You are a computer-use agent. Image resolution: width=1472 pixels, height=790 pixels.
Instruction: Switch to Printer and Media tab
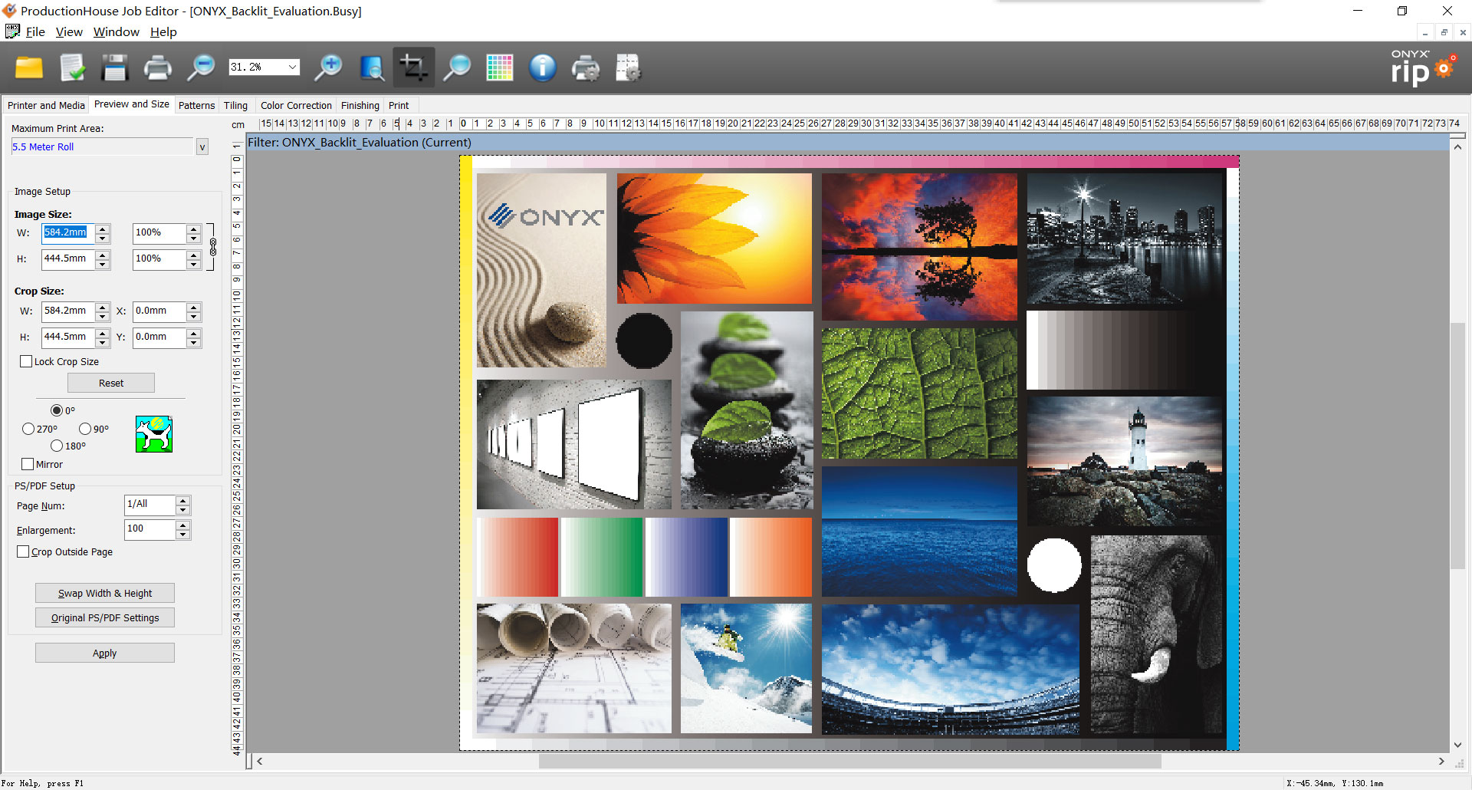point(46,106)
